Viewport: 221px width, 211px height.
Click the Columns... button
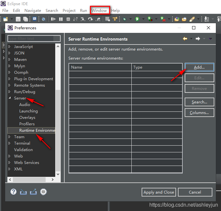coord(199,113)
